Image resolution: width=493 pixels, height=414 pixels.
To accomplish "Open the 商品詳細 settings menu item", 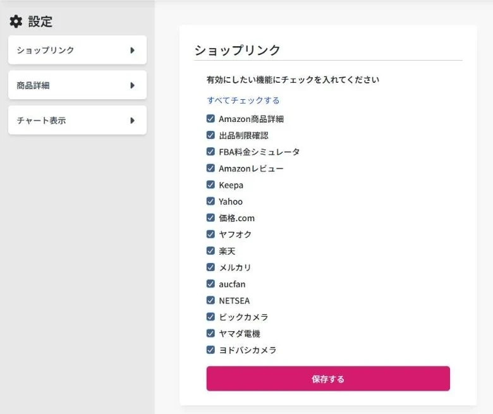I will tap(77, 85).
